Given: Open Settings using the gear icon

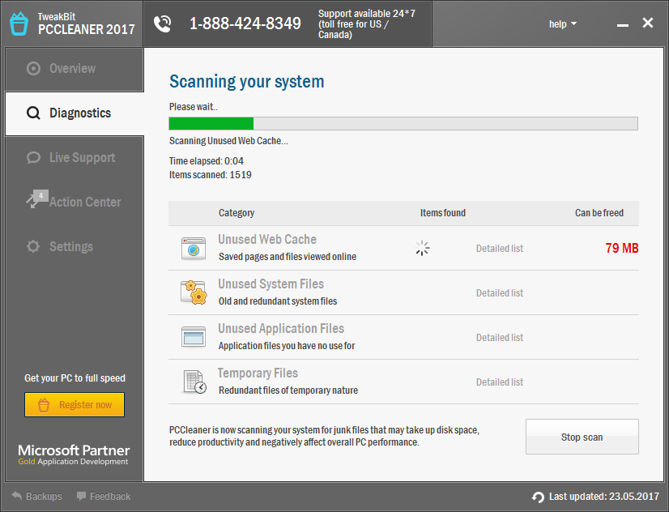Looking at the screenshot, I should coord(33,246).
